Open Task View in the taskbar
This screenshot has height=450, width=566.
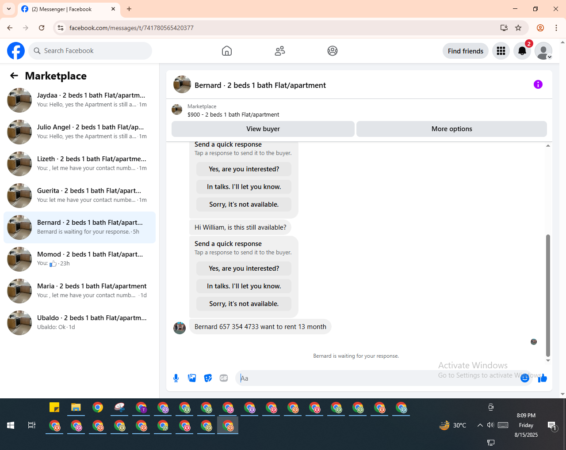tap(32, 425)
